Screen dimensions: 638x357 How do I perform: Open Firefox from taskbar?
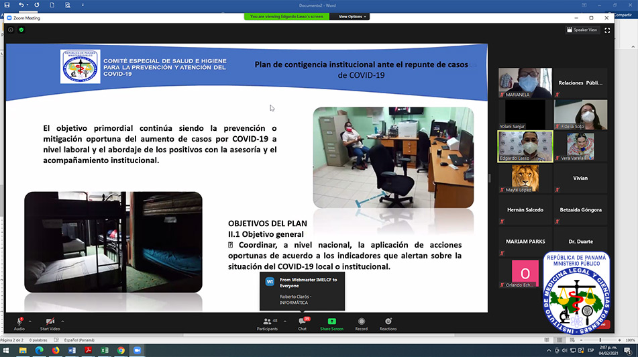tap(56, 350)
